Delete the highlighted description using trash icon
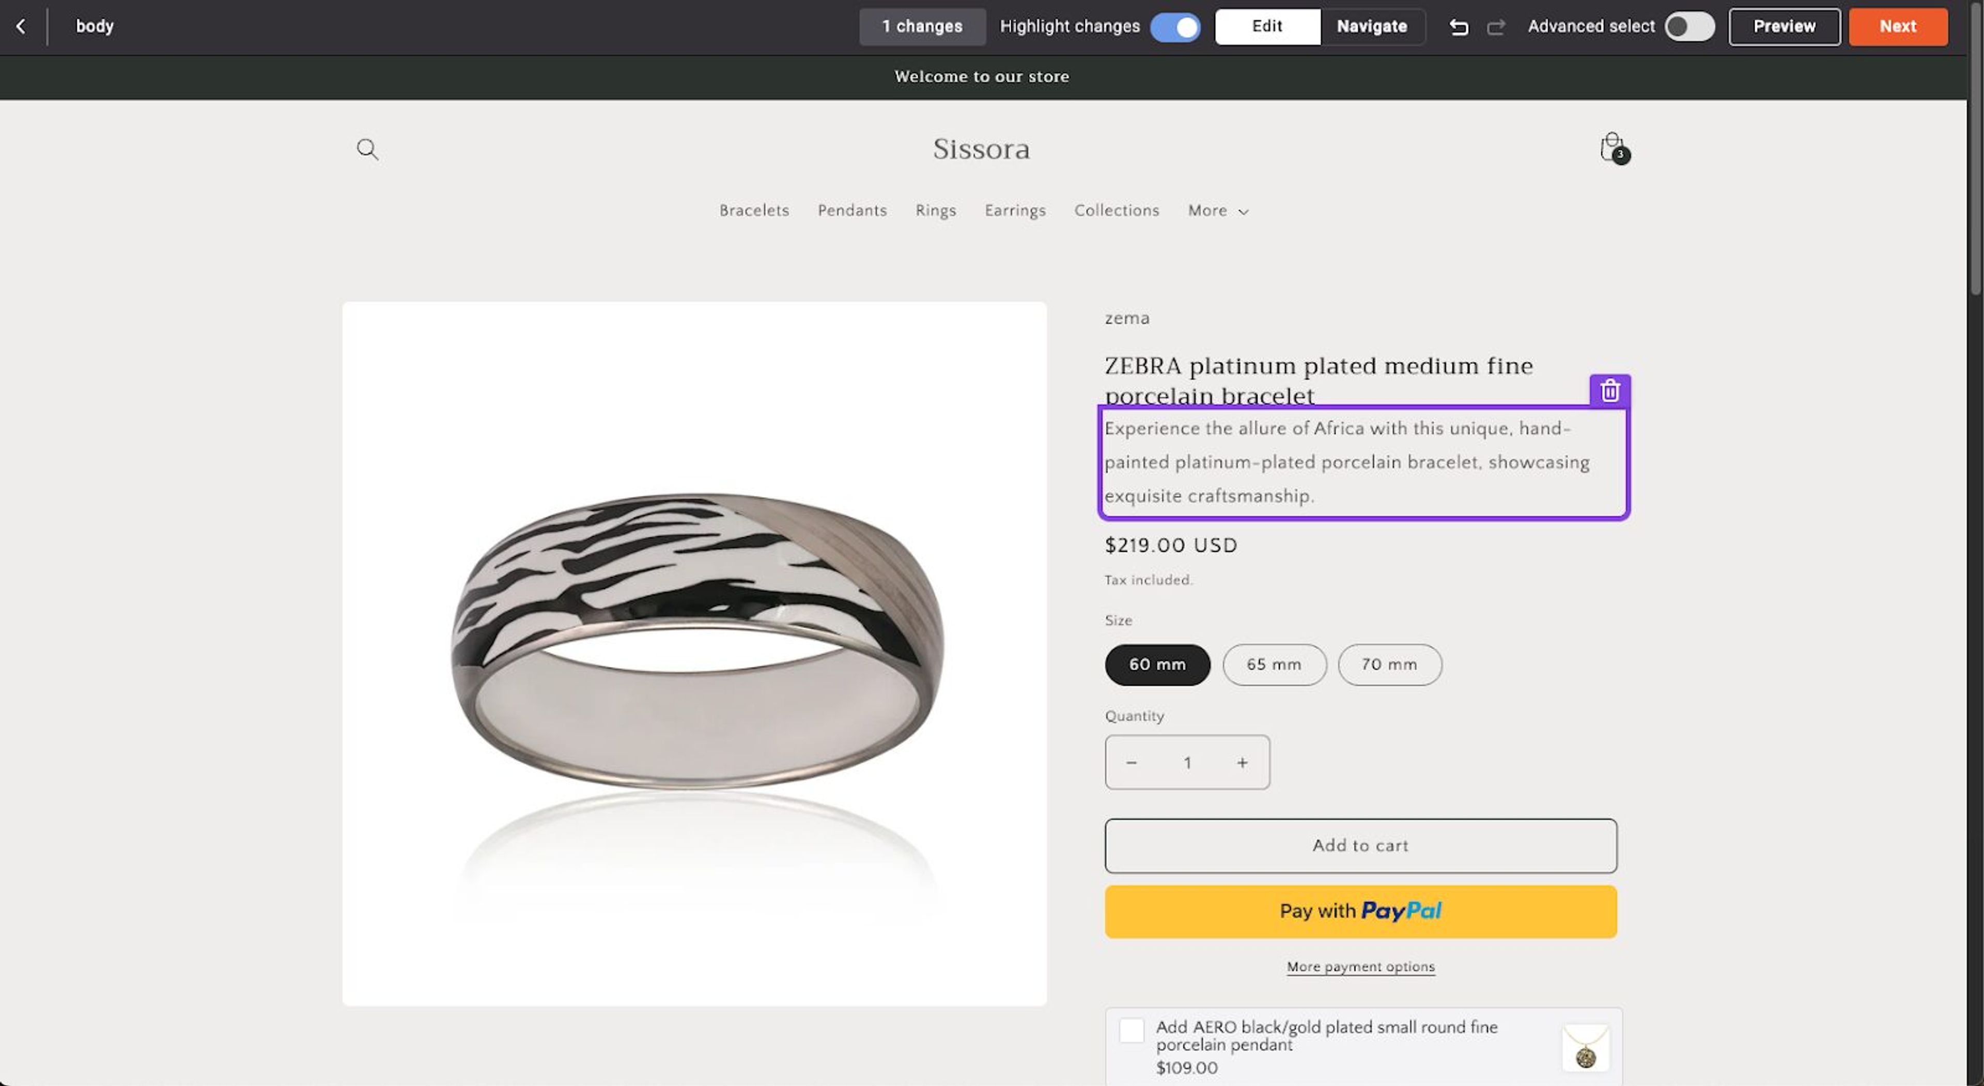Viewport: 1984px width, 1086px height. (1609, 391)
